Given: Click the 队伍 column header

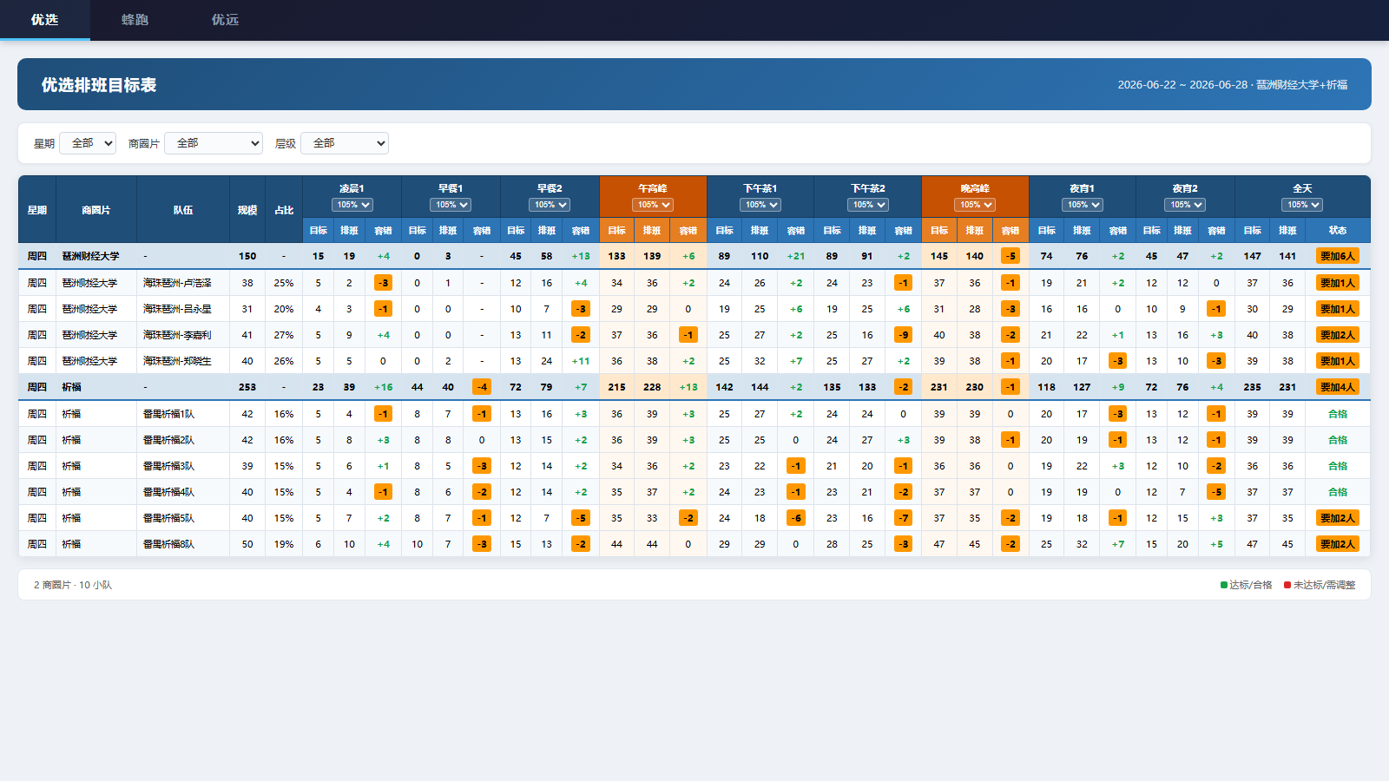Looking at the screenshot, I should 183,210.
